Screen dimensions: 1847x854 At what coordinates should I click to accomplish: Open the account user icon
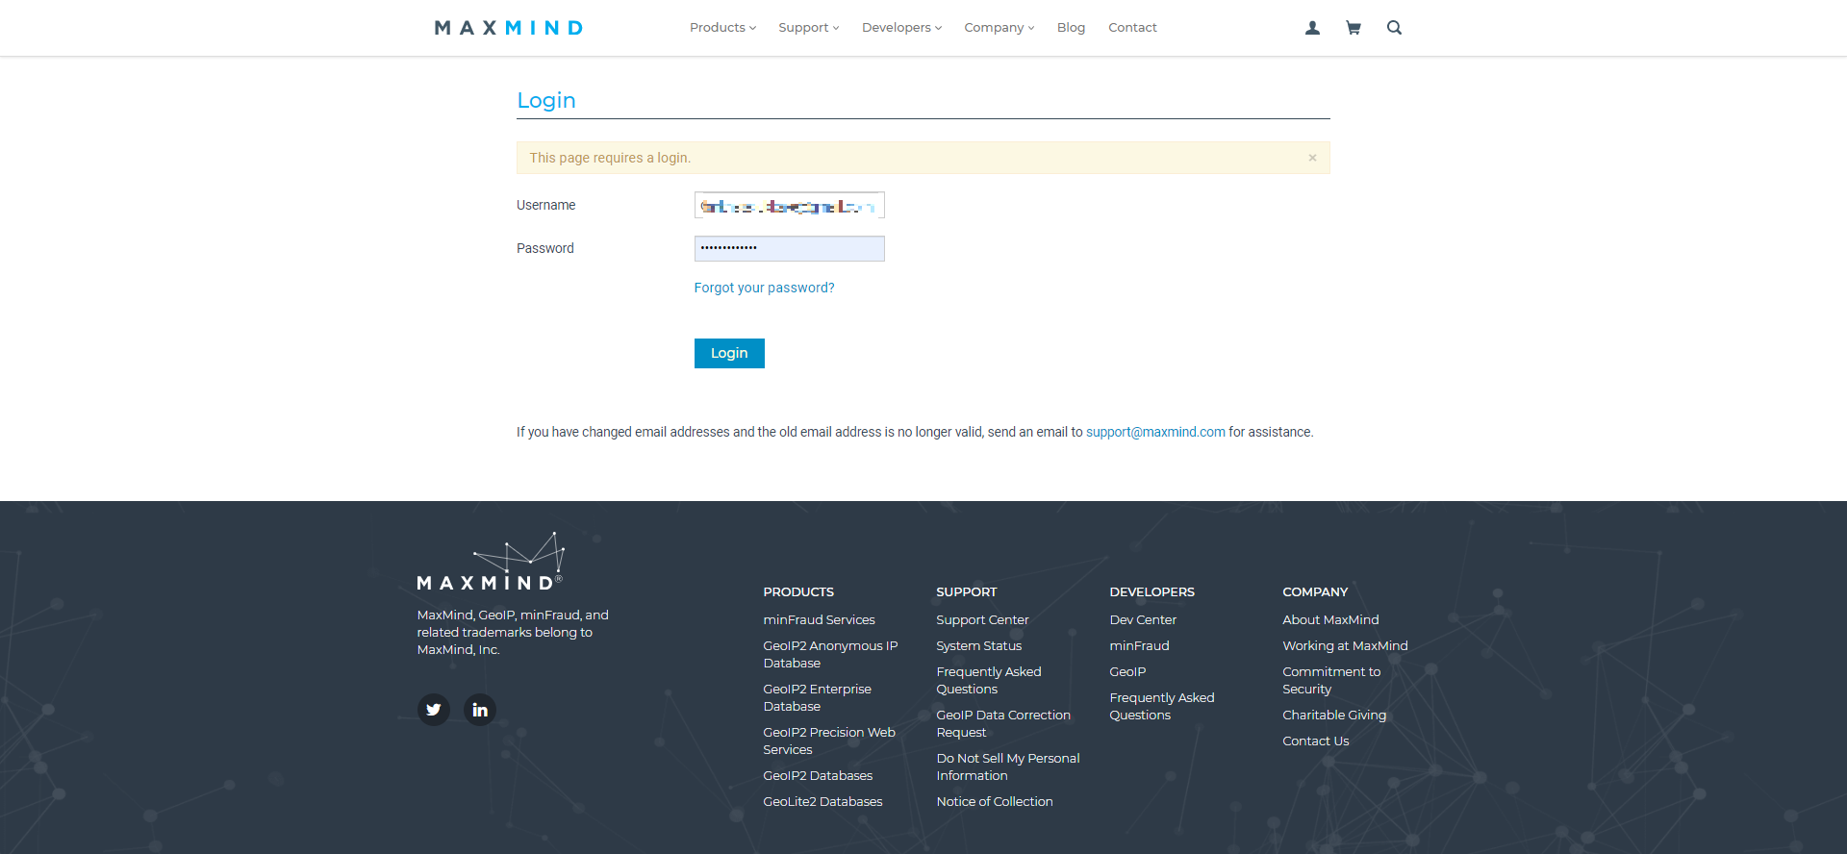click(x=1312, y=28)
